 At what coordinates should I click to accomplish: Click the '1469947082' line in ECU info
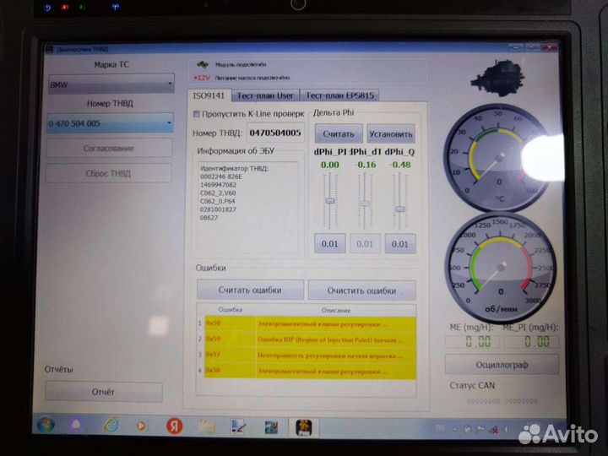pos(219,185)
